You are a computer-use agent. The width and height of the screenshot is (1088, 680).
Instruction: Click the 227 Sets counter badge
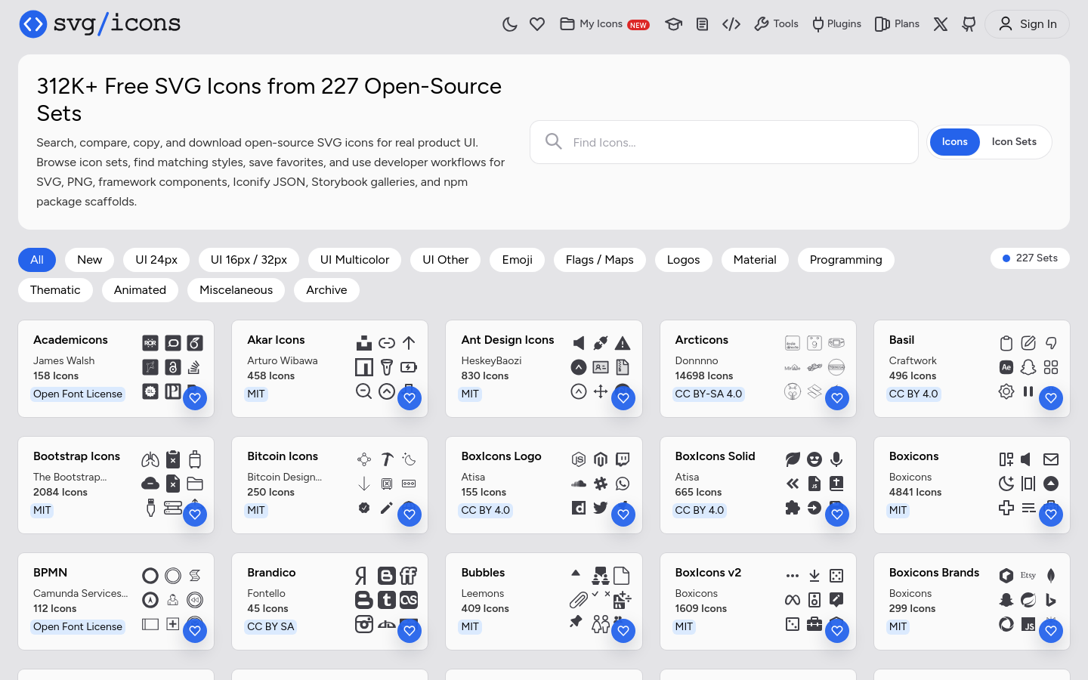(x=1030, y=258)
